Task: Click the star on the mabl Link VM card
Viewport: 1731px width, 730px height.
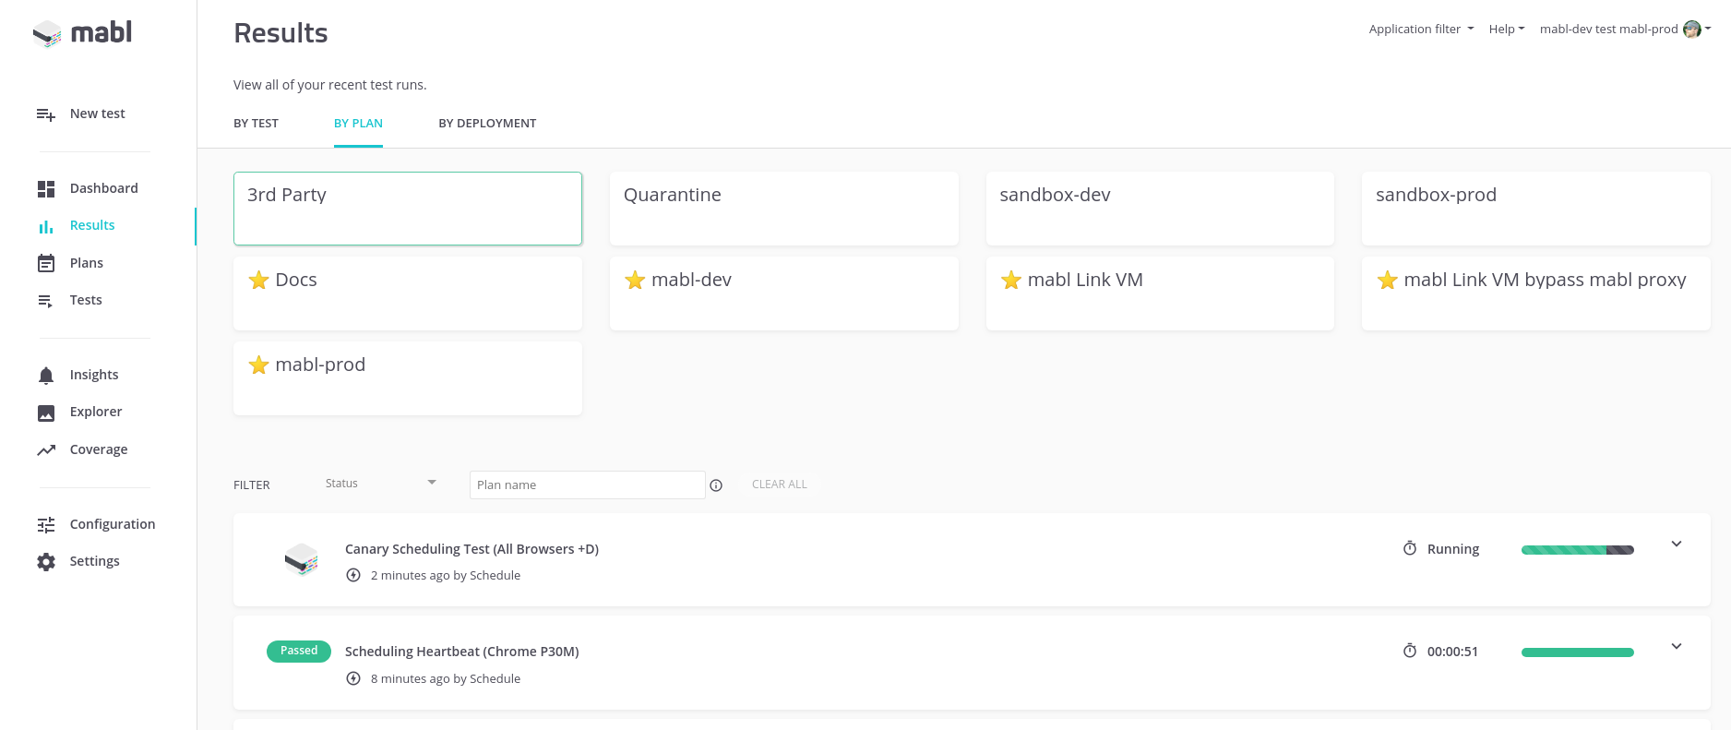Action: point(1011,280)
